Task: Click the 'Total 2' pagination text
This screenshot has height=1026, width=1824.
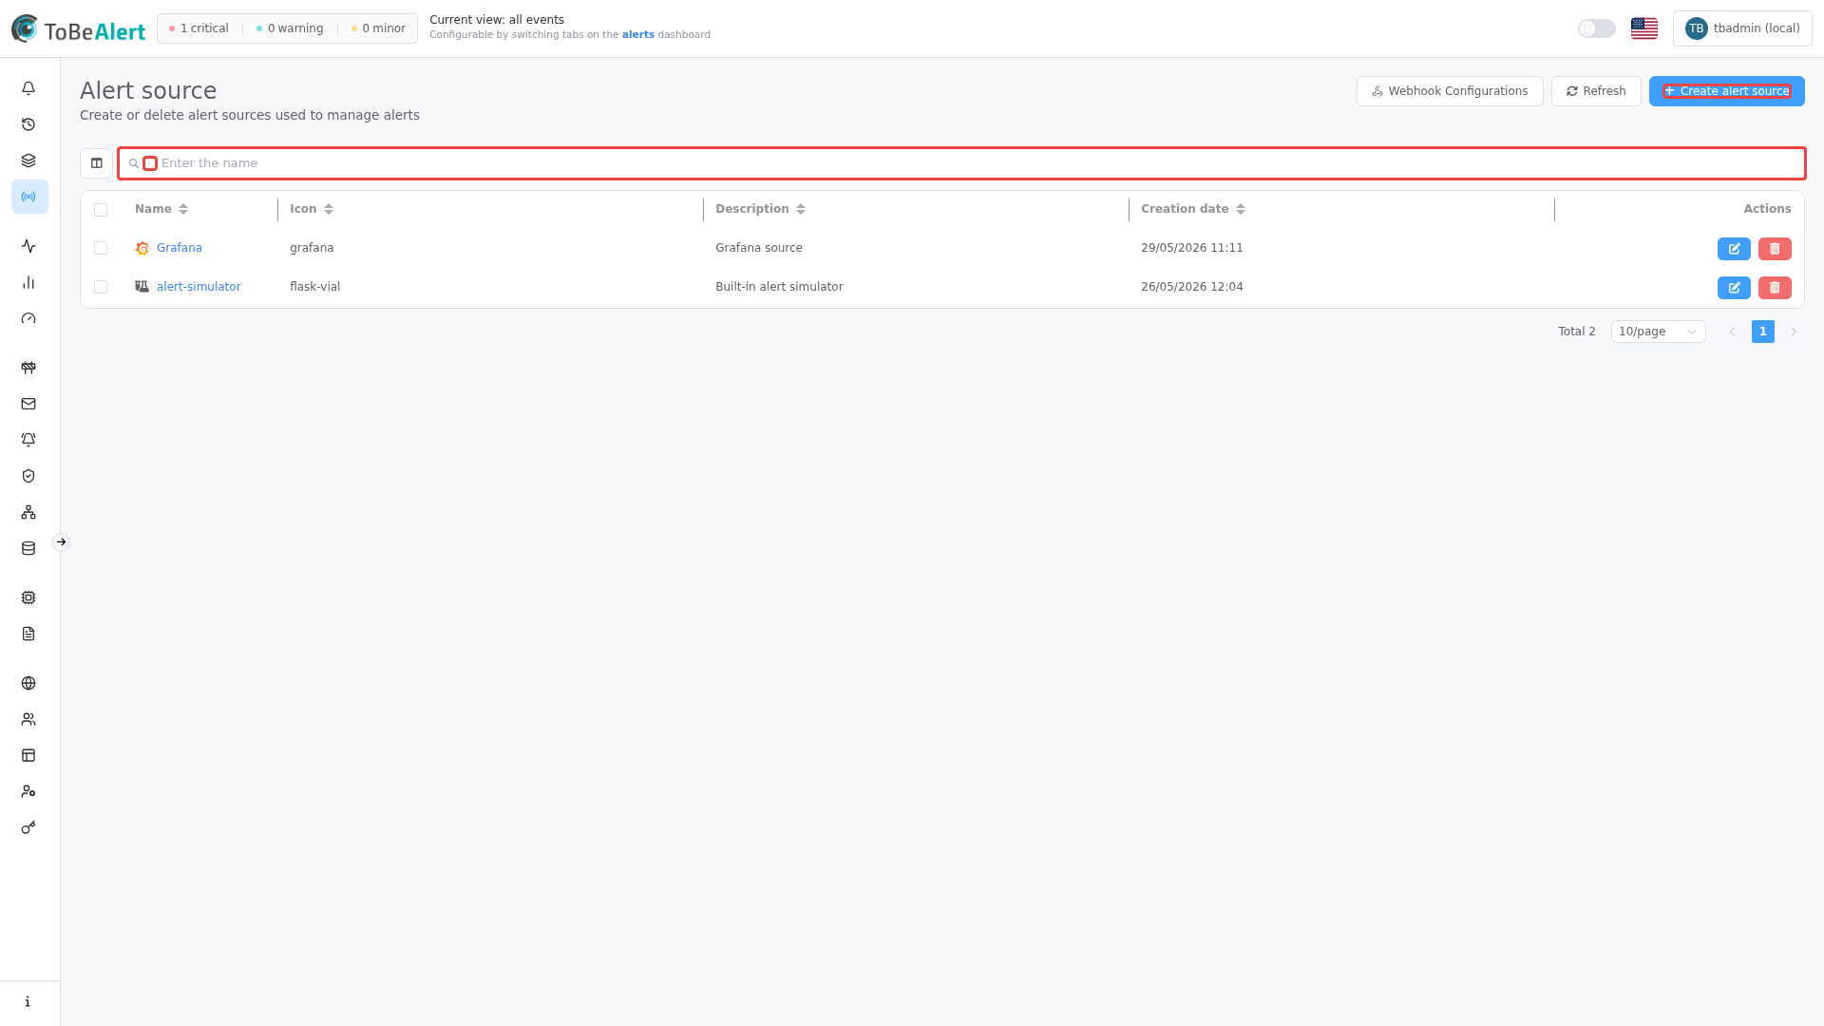Action: click(x=1577, y=332)
